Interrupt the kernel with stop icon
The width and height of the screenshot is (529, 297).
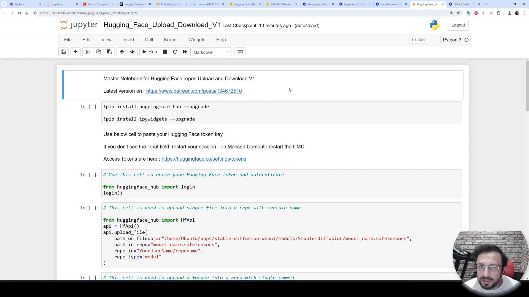pyautogui.click(x=165, y=52)
